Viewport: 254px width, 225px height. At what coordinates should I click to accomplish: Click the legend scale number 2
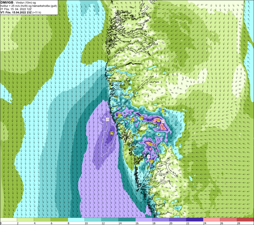[18, 223]
